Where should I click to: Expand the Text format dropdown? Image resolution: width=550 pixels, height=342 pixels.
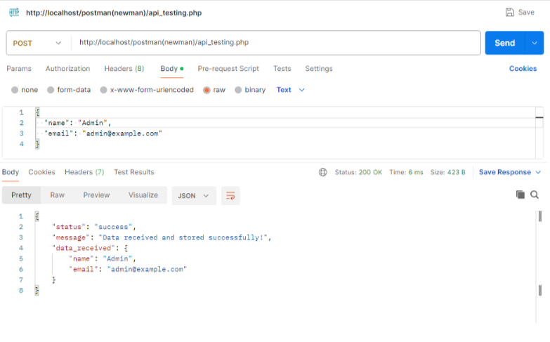click(291, 90)
